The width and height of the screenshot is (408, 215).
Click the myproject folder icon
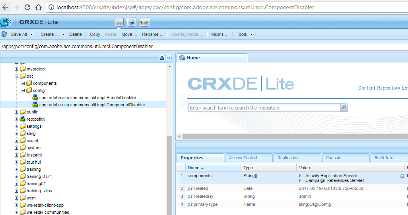[x=23, y=69]
